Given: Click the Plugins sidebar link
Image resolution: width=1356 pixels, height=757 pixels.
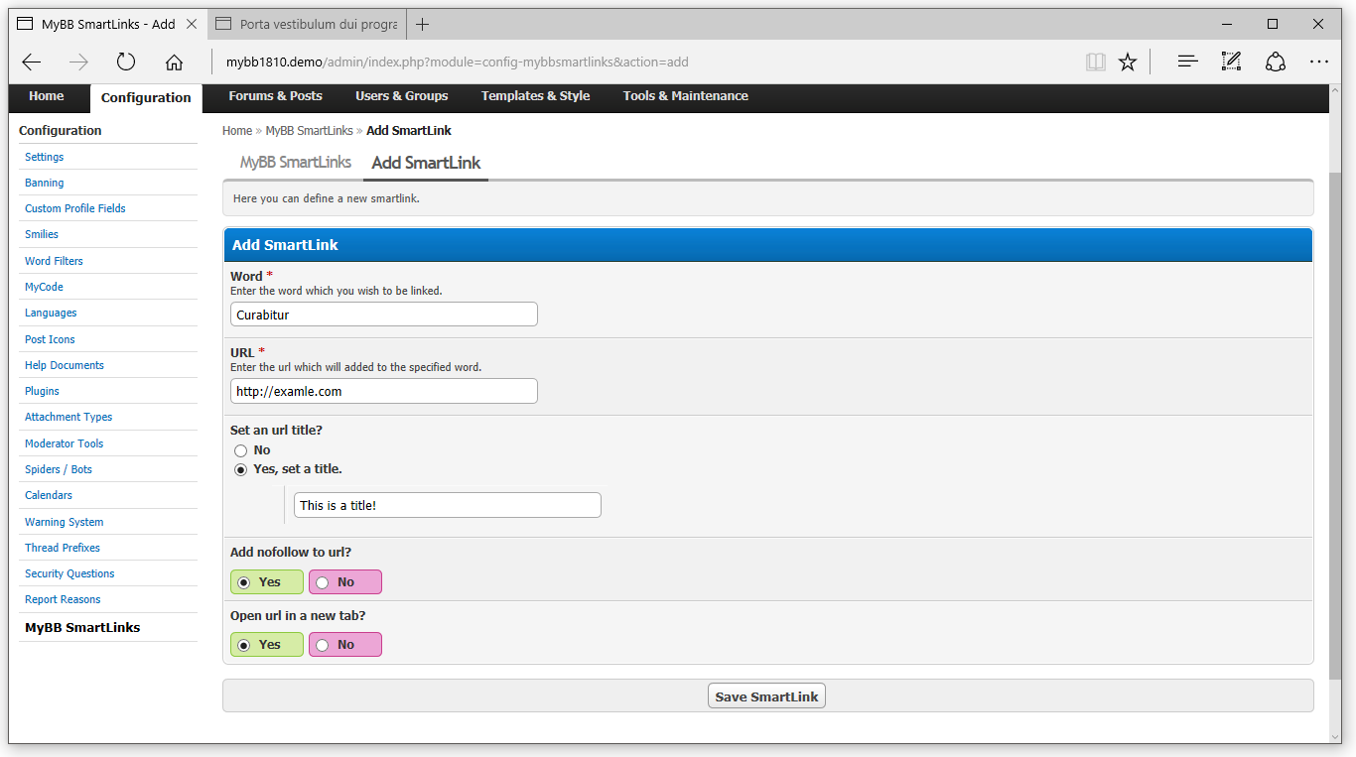Looking at the screenshot, I should coord(42,391).
